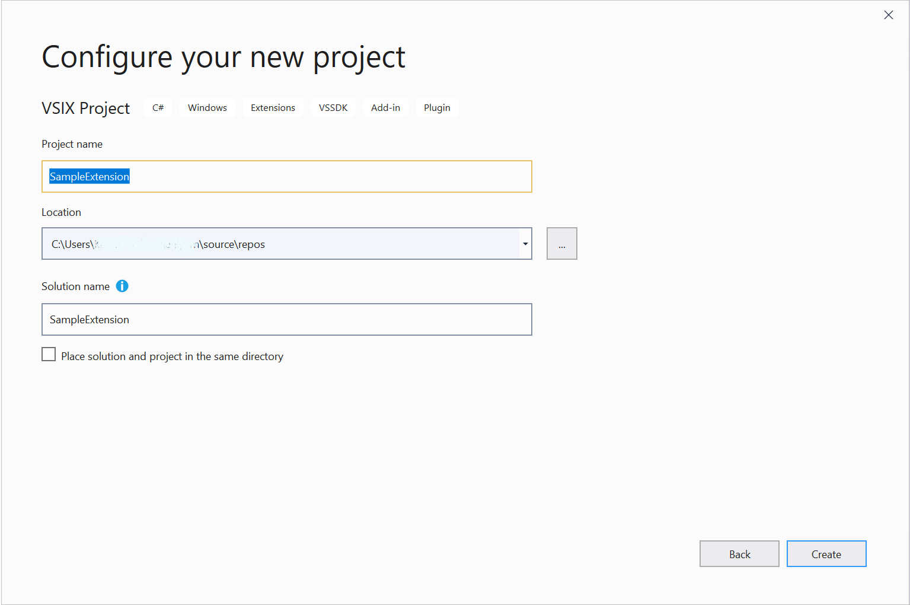Screen dimensions: 910x605
Task: Select the C# tag
Action: [x=158, y=108]
